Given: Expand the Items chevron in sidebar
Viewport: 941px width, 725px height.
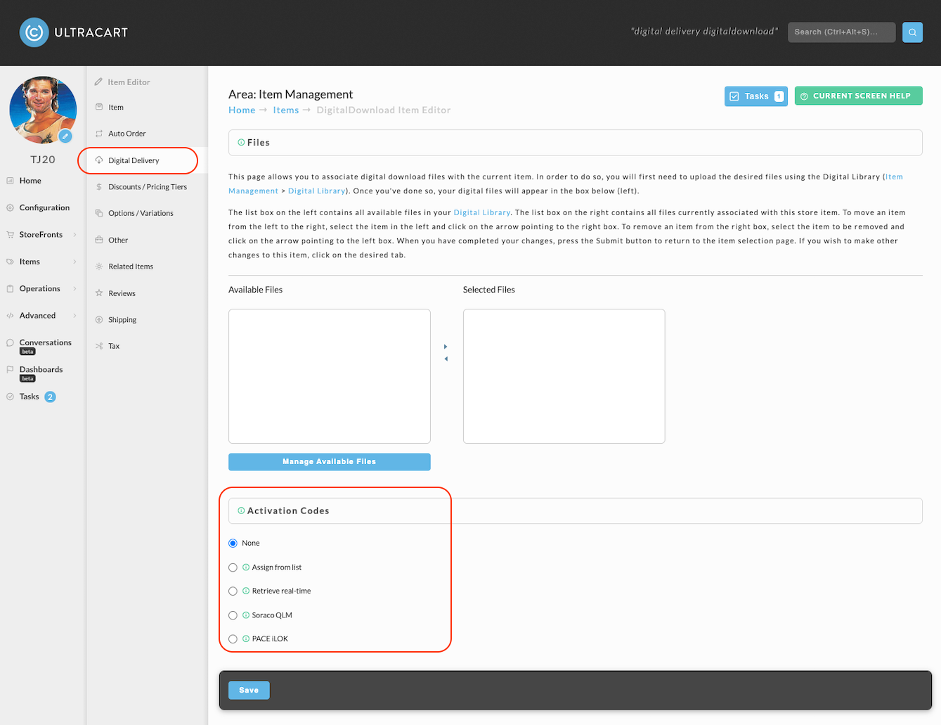Looking at the screenshot, I should (74, 262).
